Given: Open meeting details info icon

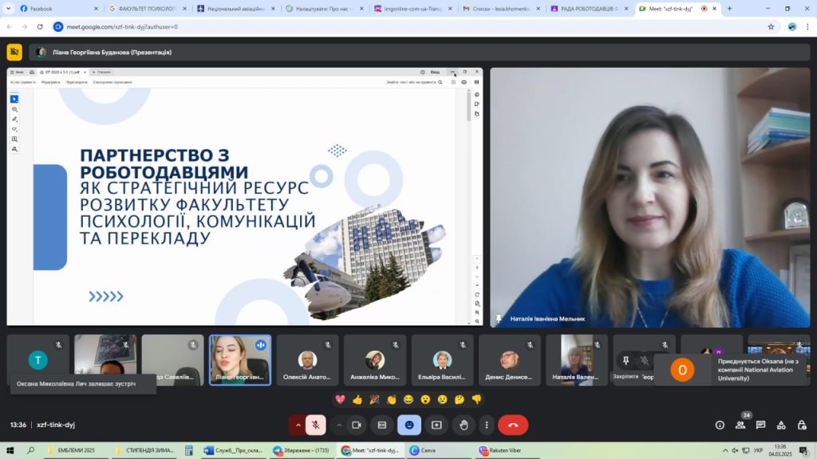Looking at the screenshot, I should pos(720,426).
